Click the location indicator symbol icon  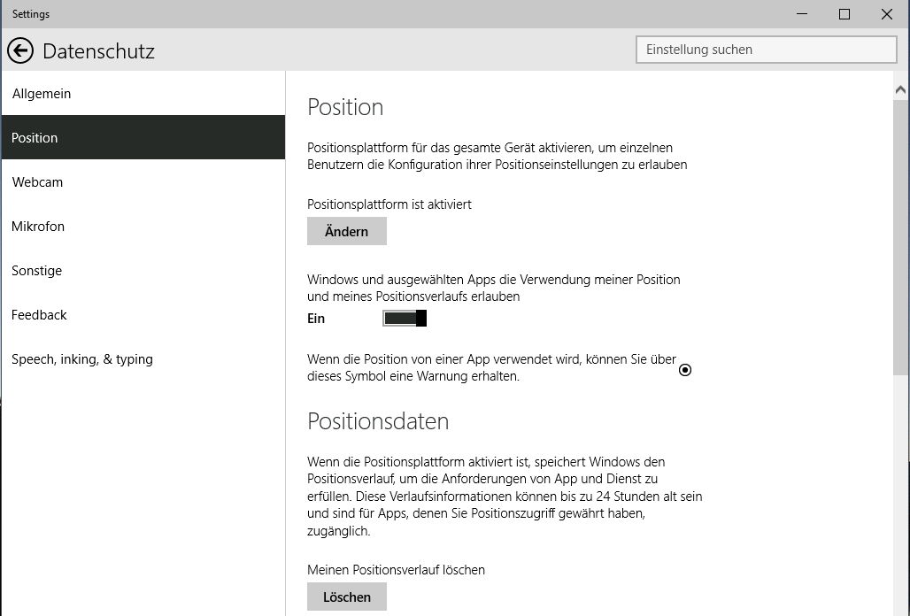(684, 370)
